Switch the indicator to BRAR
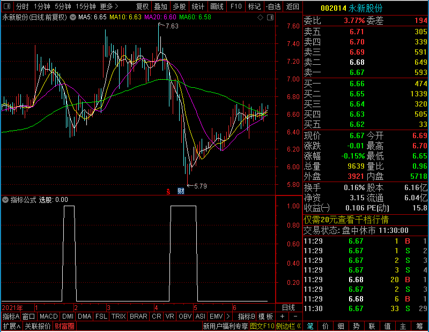Screen dimensions: 429x332 [138, 316]
